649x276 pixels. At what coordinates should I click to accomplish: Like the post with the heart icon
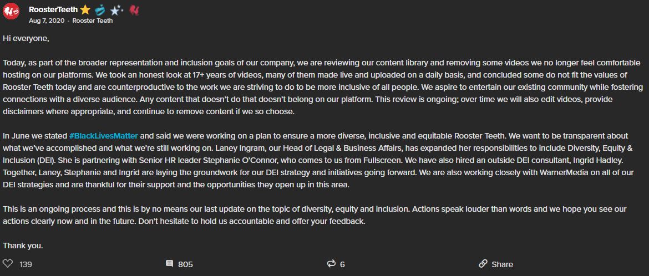8,264
